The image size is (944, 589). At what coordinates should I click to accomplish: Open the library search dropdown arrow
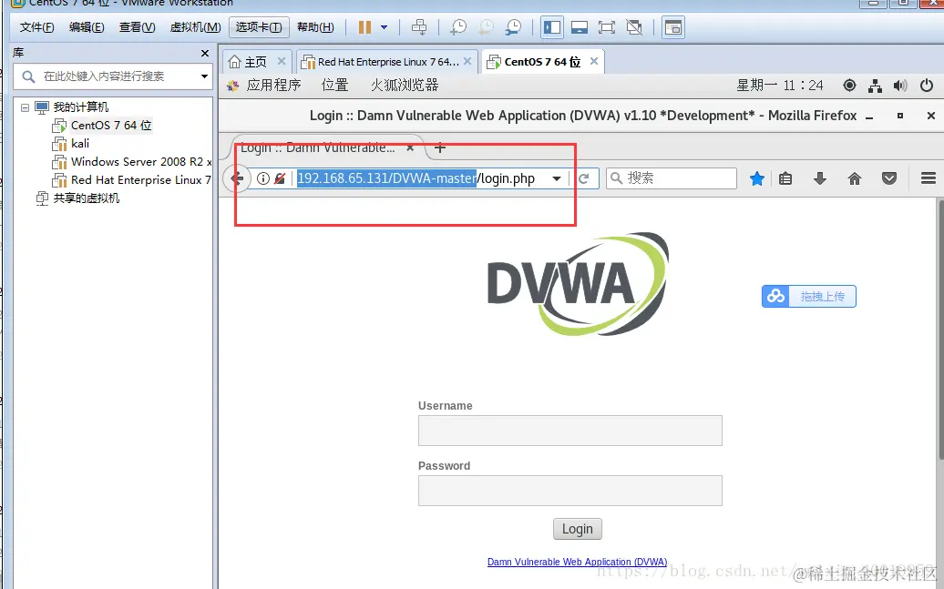205,76
